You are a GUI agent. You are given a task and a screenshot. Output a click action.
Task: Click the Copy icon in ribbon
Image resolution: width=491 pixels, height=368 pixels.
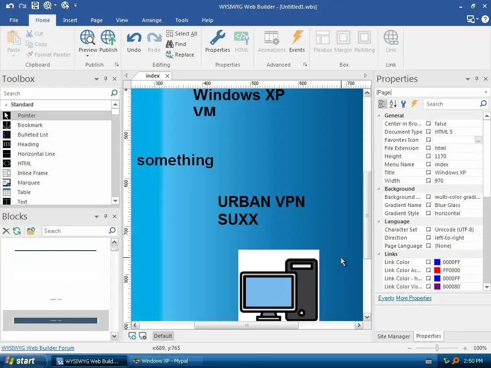(x=29, y=44)
